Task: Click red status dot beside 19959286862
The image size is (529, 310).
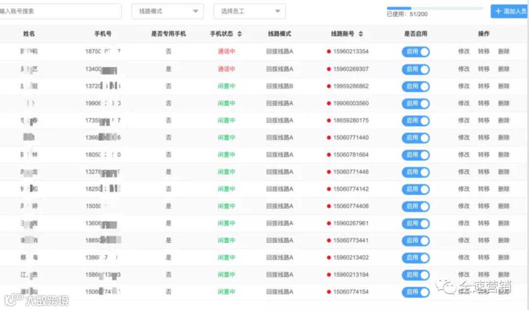Action: pos(329,86)
